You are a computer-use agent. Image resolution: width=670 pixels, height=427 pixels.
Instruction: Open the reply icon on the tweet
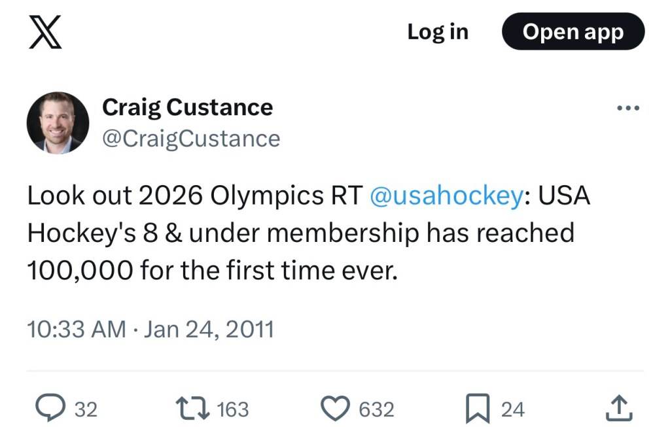coord(48,409)
